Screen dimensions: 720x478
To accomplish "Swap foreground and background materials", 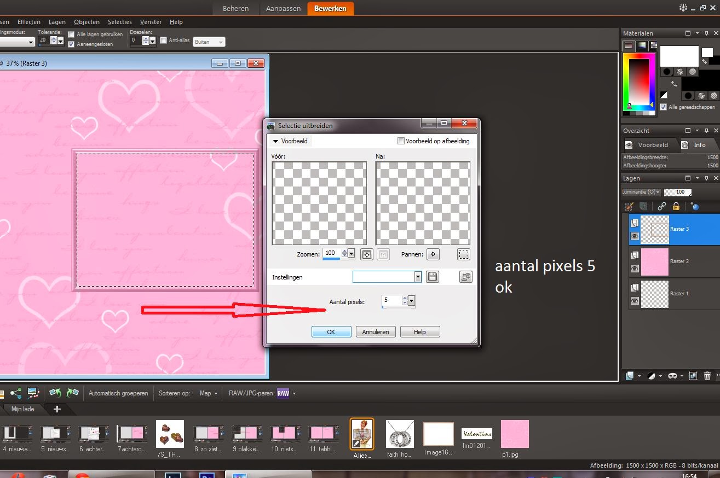I will click(675, 85).
